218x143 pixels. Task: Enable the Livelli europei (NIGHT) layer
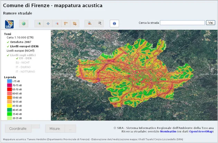(x=20, y=51)
